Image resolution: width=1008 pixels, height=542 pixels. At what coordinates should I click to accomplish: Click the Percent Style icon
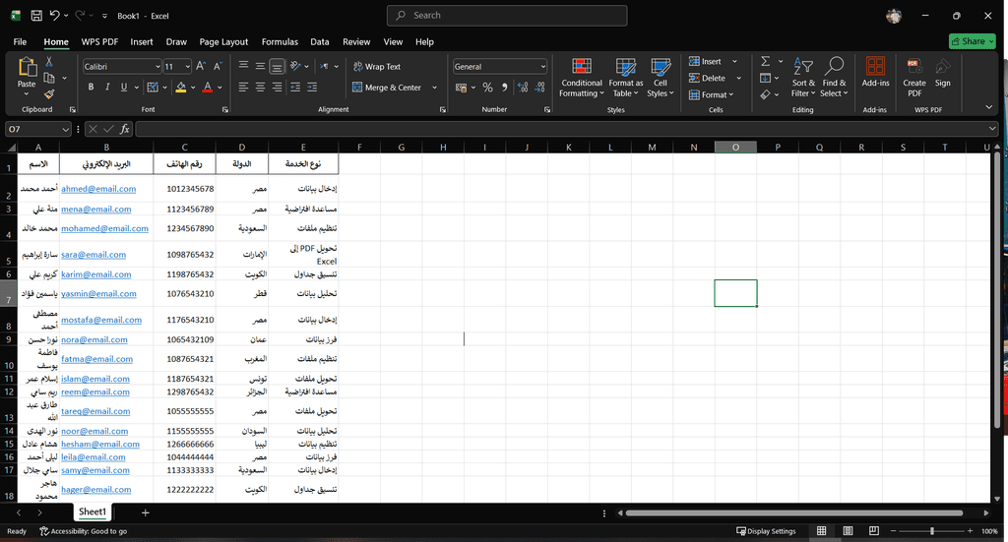(x=487, y=88)
